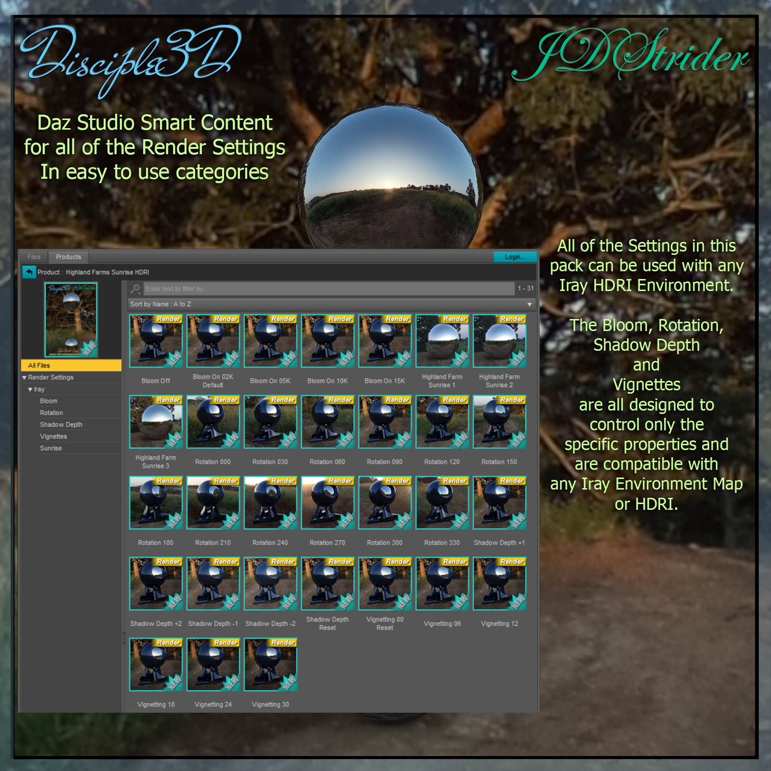The image size is (771, 771).
Task: Apply the Vignetting 30 preset
Action: (x=270, y=665)
